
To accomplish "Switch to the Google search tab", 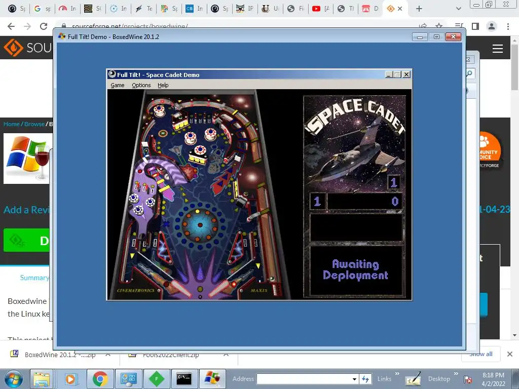I will tap(42, 9).
